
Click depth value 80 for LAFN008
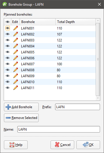[x=59, y=70]
